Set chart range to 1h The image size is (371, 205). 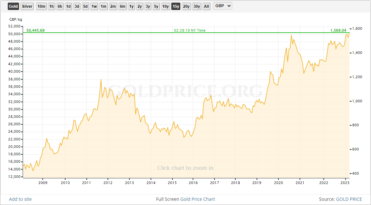[52, 6]
